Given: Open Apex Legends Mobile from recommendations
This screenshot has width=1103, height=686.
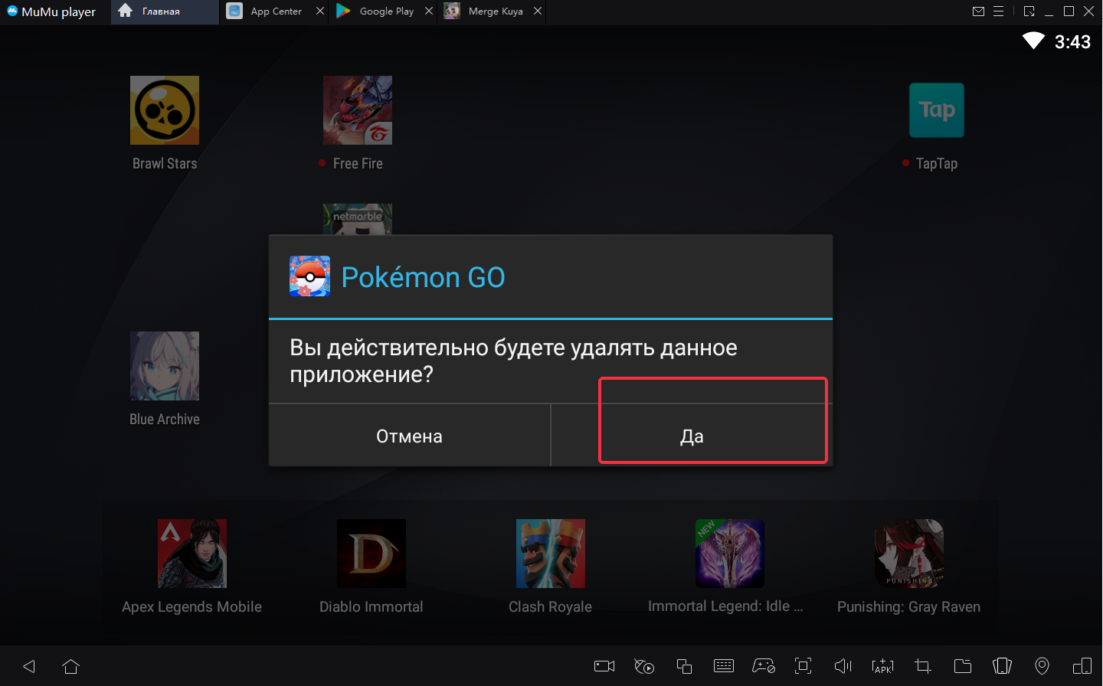Looking at the screenshot, I should [192, 554].
